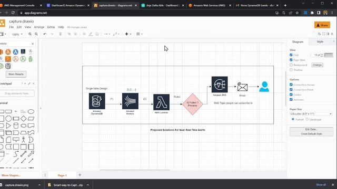Viewport: 337px width, 189px height.
Task: Open the waypoints style dropdown
Action: (x=116, y=34)
